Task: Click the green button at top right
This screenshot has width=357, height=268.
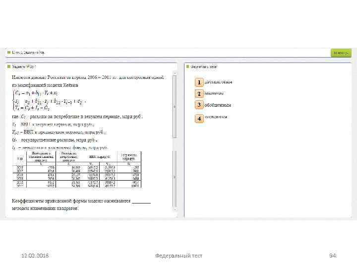Action: [x=341, y=53]
